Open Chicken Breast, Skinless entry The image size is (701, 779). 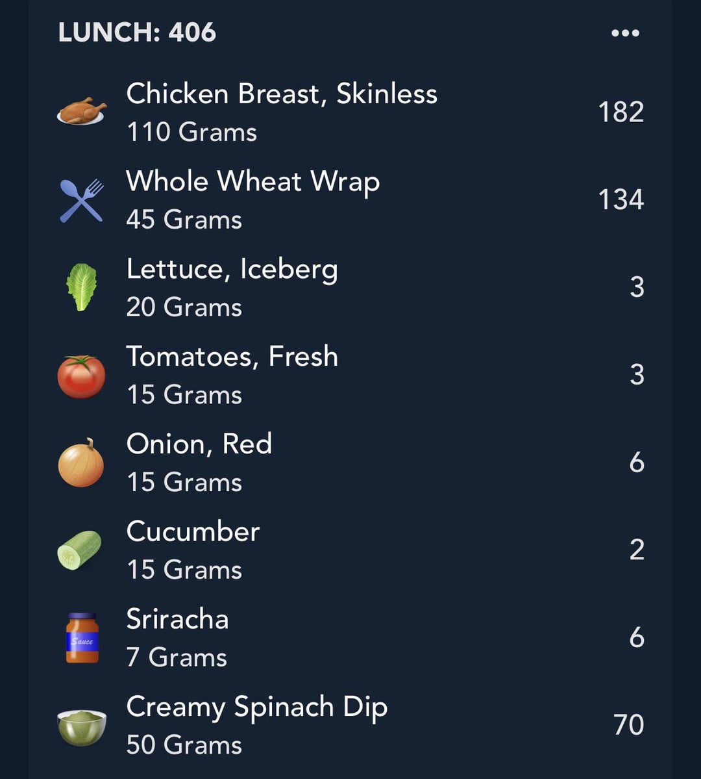[350, 112]
